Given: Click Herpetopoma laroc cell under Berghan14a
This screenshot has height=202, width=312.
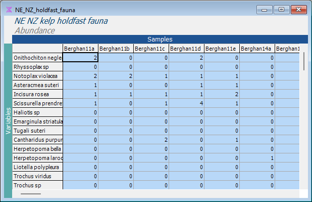Looking at the screenshot, I should point(257,158).
